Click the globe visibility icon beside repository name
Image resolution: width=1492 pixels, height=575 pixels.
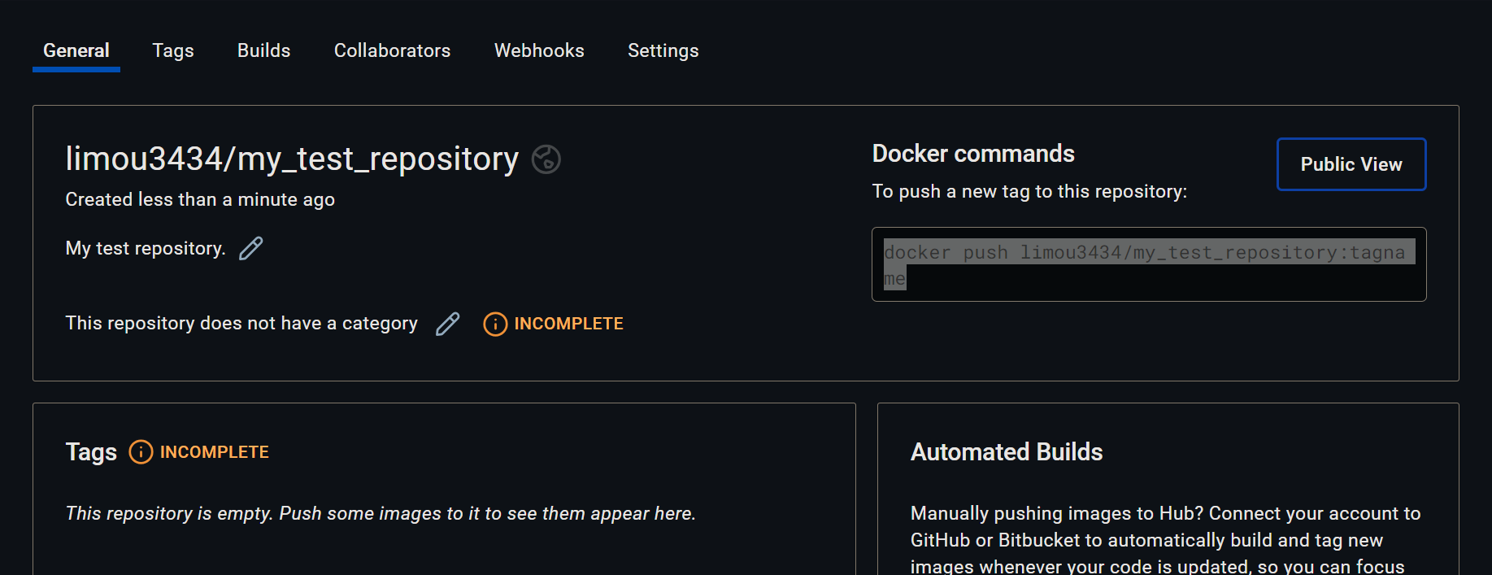click(546, 159)
